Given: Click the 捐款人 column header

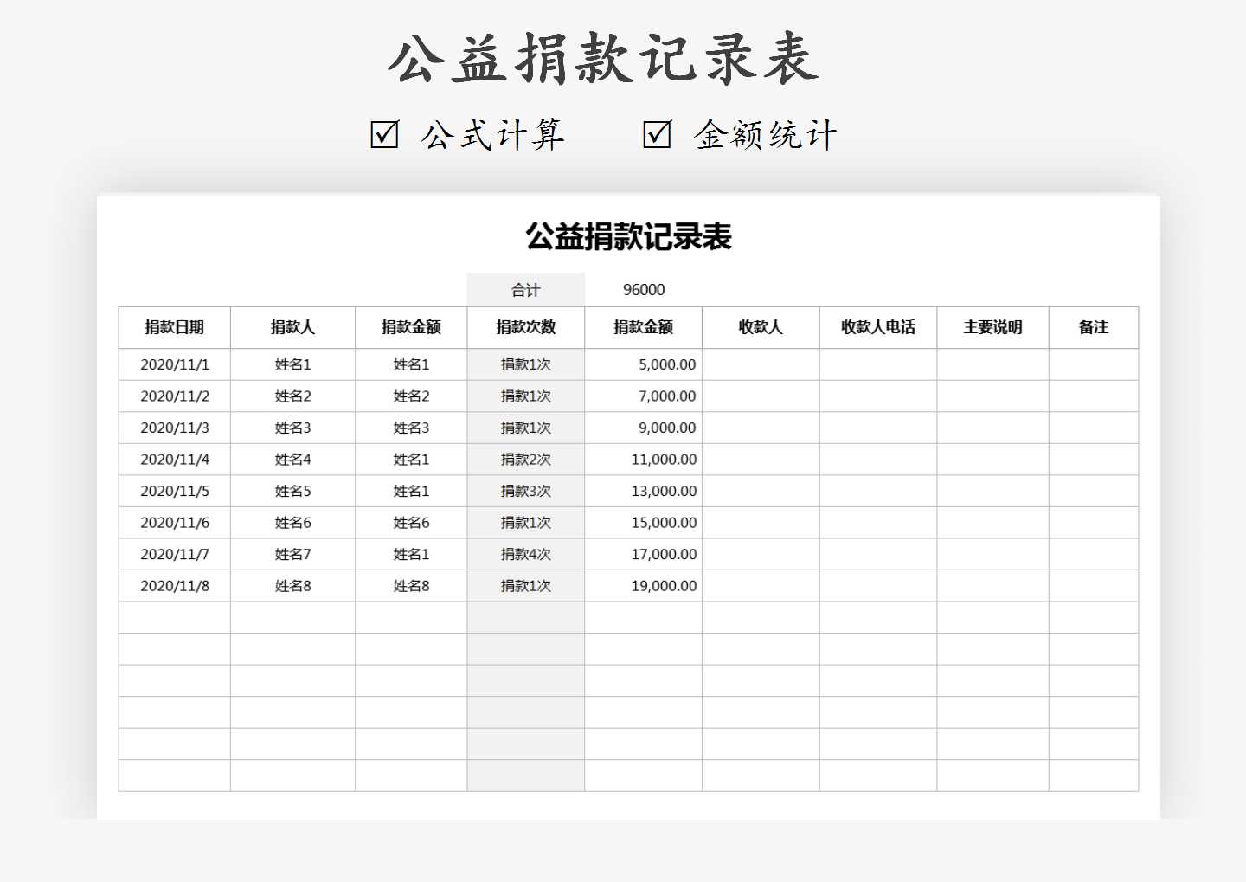Looking at the screenshot, I should click(x=291, y=327).
